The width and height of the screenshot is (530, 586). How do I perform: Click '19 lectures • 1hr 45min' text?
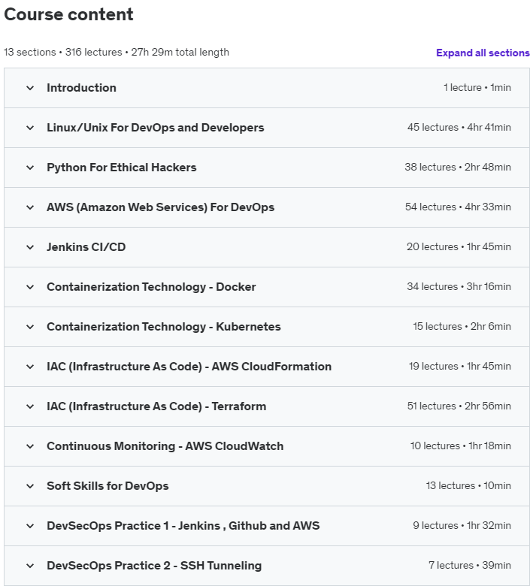click(x=459, y=367)
